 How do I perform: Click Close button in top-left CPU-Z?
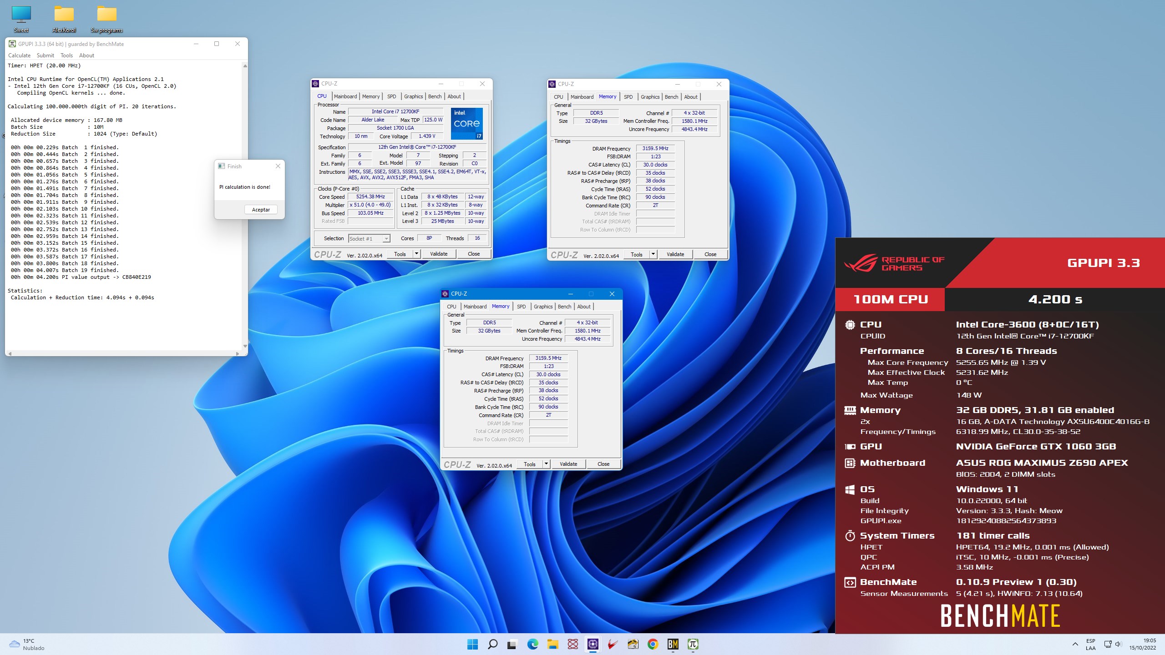[474, 254]
